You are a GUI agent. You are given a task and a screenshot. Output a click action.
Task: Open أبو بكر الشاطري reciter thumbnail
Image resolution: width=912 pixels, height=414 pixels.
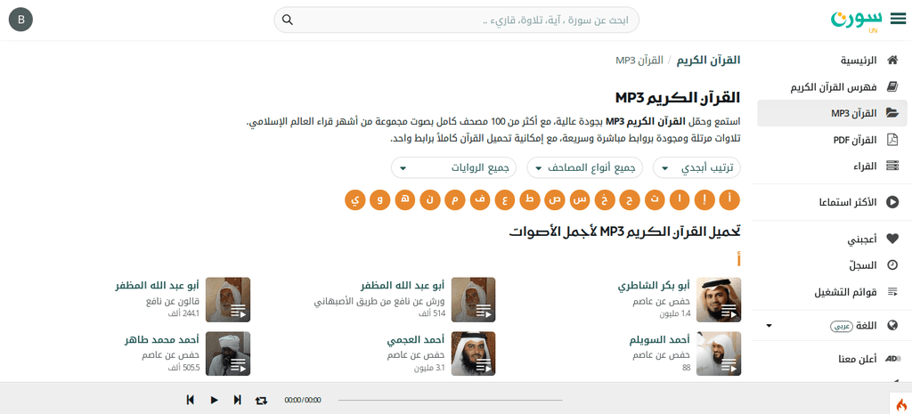tap(719, 299)
